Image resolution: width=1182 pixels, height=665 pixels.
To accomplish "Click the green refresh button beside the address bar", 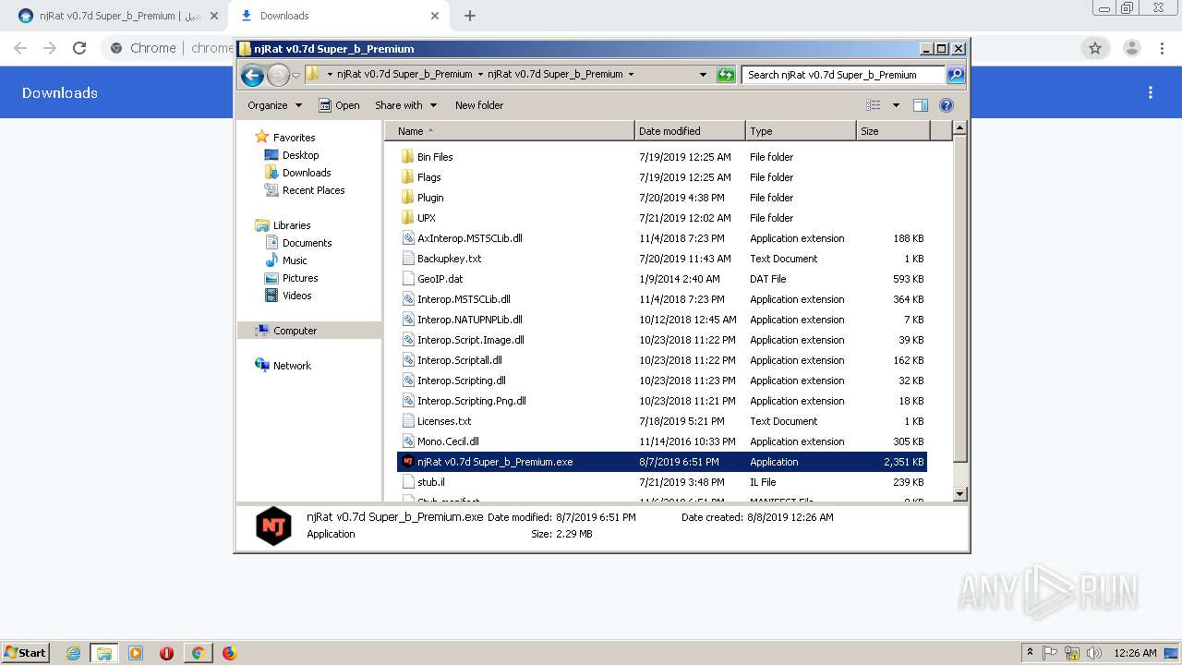I will pos(726,75).
